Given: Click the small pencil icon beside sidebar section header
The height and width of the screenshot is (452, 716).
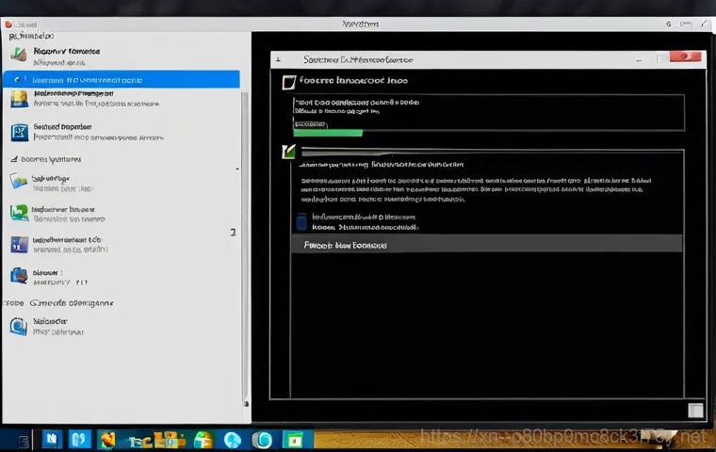Looking at the screenshot, I should tap(14, 159).
